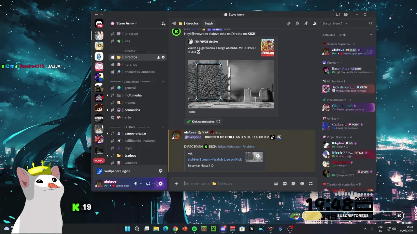Collapse the Directos category

(x=130, y=51)
